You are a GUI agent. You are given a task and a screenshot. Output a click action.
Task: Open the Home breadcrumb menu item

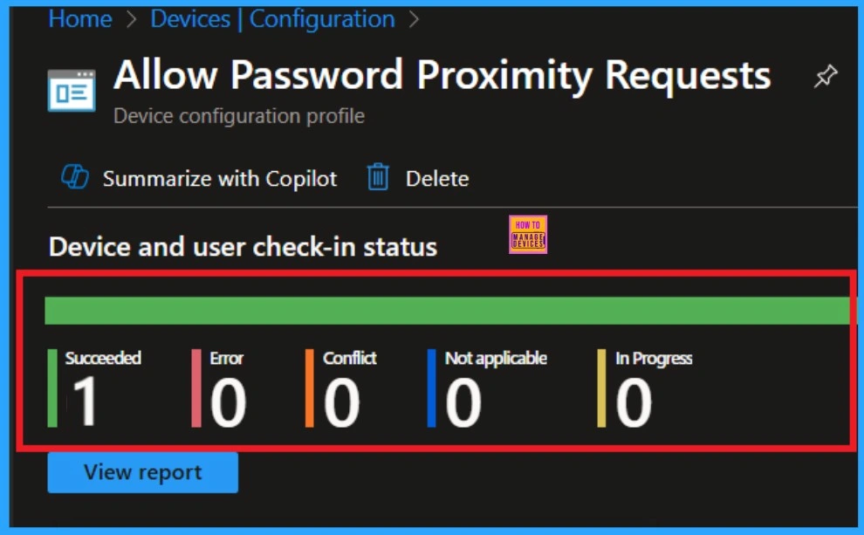point(79,18)
